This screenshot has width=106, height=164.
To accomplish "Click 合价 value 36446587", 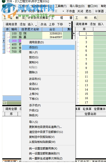I will 56,37.
